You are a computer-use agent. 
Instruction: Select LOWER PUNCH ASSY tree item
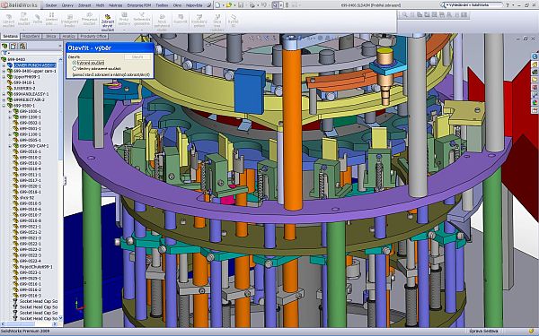[x=35, y=65]
